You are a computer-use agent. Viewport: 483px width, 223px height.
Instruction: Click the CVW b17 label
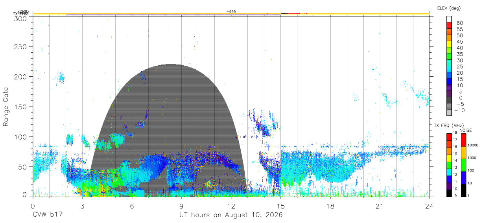pos(48,215)
